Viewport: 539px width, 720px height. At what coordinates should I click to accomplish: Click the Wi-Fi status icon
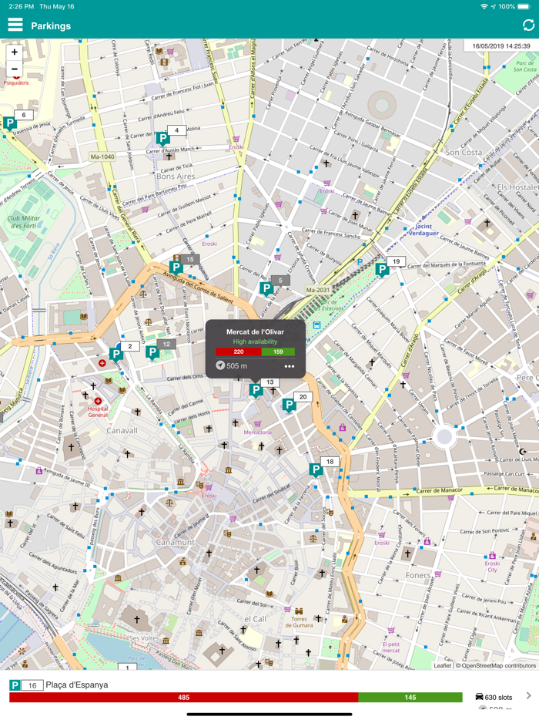(484, 6)
